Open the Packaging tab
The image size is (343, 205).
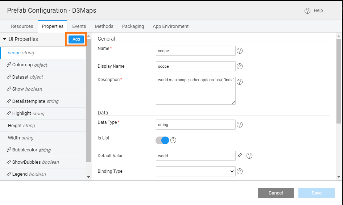[133, 26]
